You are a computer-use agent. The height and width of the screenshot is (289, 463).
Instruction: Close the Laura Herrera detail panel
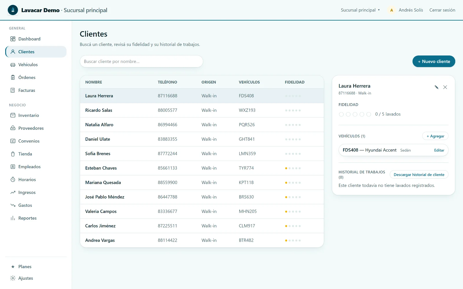pyautogui.click(x=445, y=87)
